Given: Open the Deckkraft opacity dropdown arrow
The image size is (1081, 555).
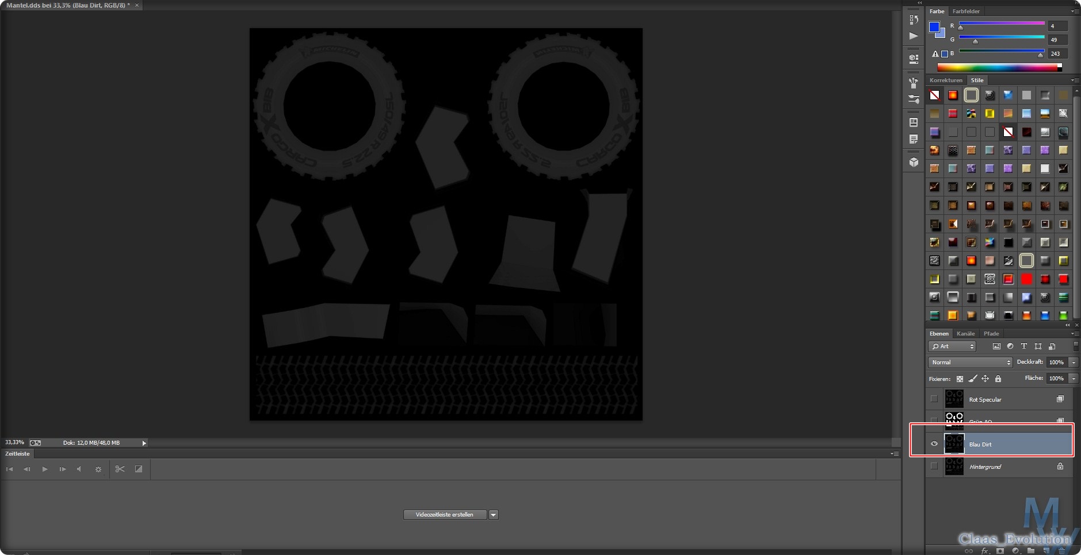Looking at the screenshot, I should tap(1074, 362).
